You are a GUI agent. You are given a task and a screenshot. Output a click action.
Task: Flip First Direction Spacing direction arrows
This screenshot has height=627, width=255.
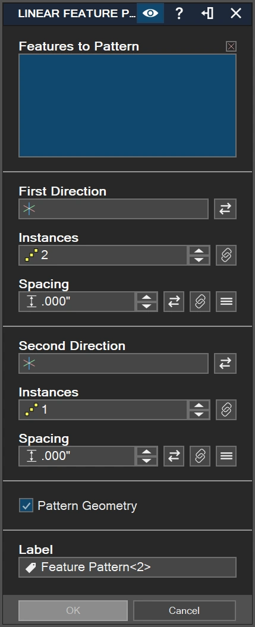click(174, 301)
